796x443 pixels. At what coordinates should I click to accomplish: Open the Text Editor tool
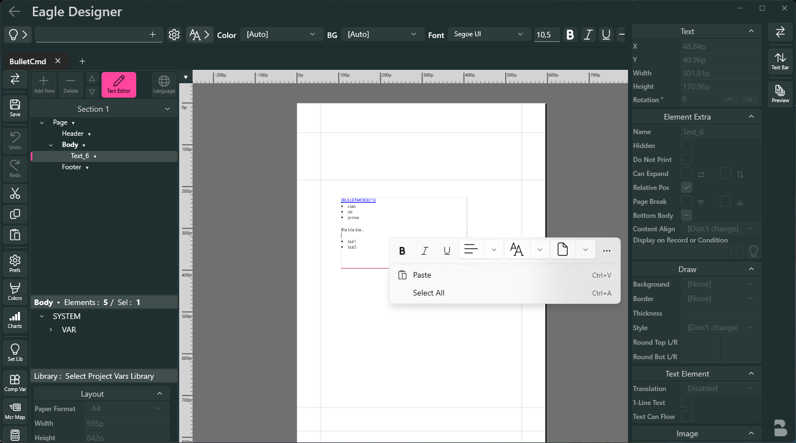click(x=119, y=84)
